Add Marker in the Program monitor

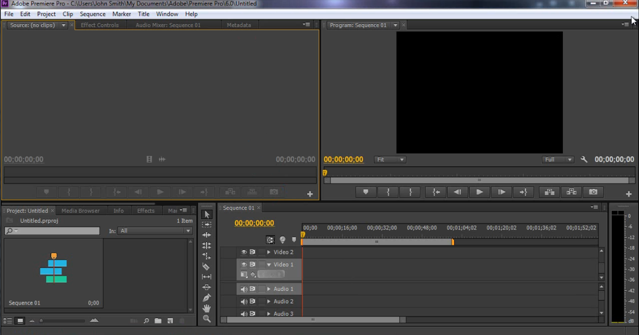point(366,192)
